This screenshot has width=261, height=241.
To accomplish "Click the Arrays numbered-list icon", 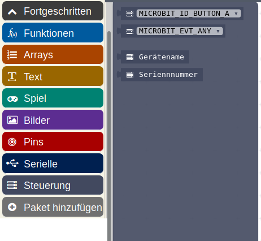I will pyautogui.click(x=12, y=55).
